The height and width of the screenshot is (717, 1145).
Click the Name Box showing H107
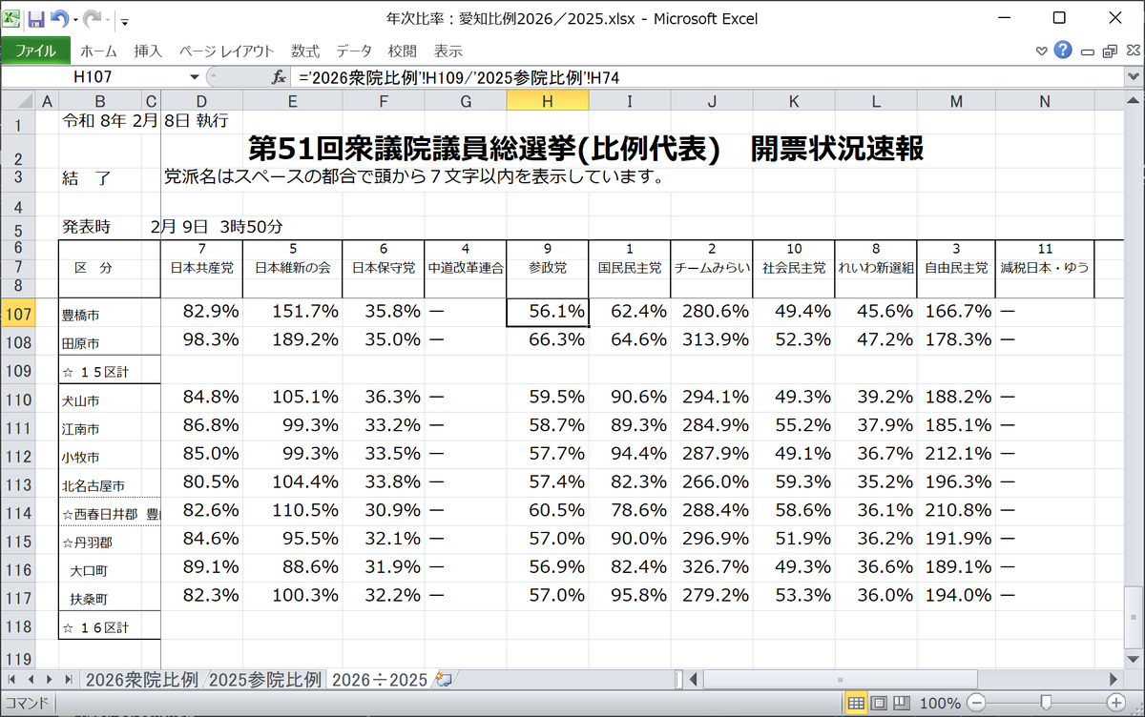click(94, 76)
